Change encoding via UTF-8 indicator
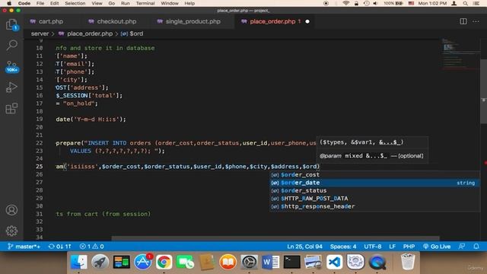 373,247
